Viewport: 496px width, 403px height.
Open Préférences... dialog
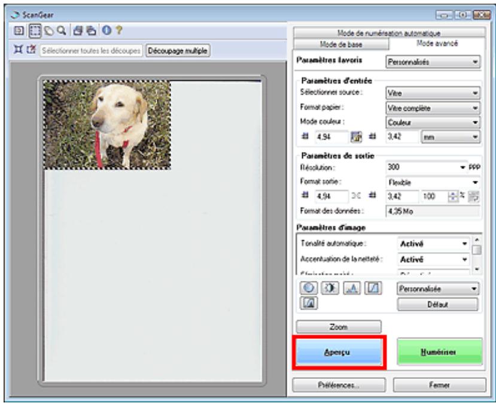339,385
